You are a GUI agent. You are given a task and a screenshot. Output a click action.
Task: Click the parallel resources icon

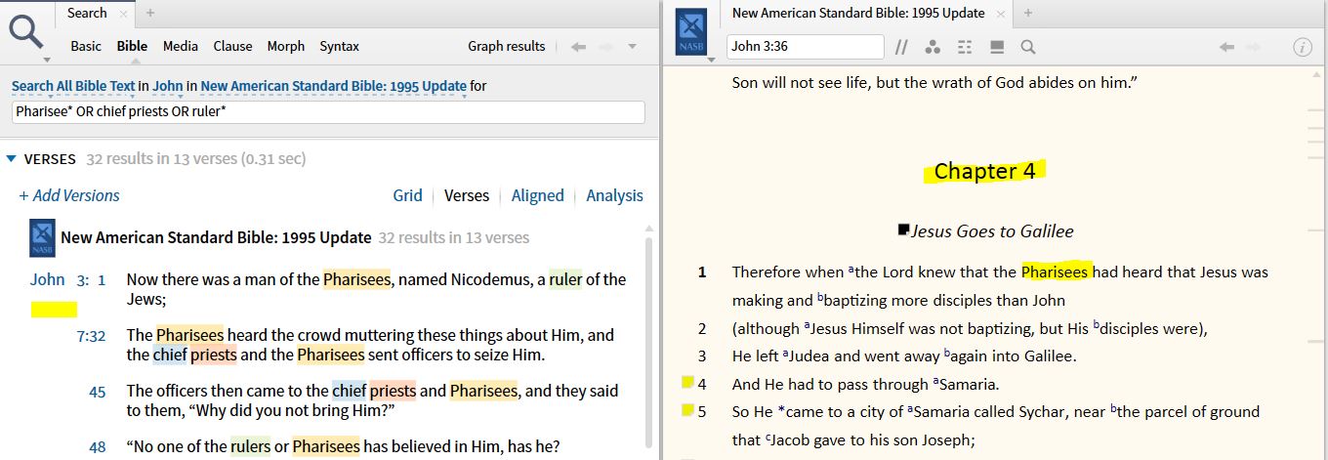pyautogui.click(x=901, y=47)
